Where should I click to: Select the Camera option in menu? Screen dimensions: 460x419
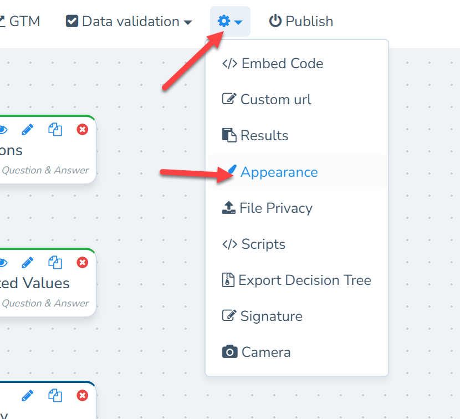[x=265, y=352]
